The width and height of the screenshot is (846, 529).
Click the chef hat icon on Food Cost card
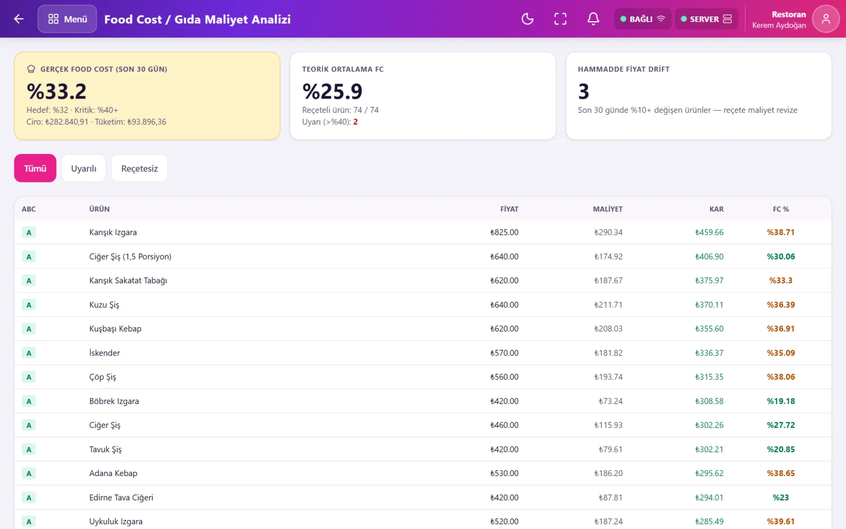pos(31,69)
